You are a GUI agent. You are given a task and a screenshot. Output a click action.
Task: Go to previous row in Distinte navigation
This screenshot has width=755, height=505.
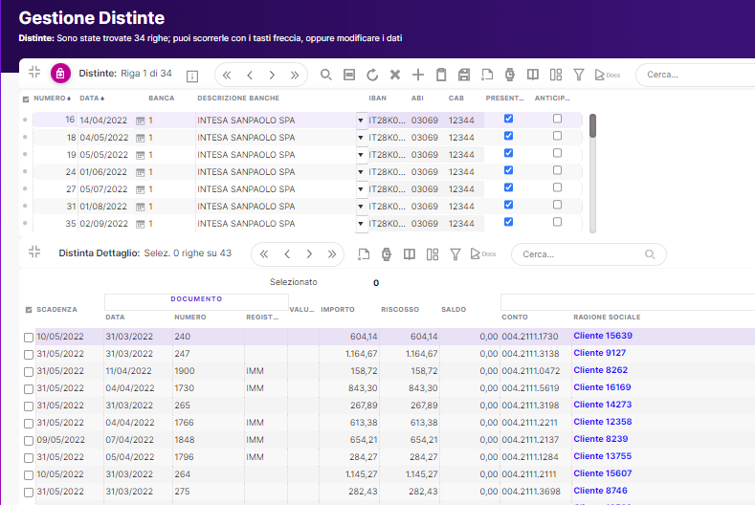coord(250,76)
